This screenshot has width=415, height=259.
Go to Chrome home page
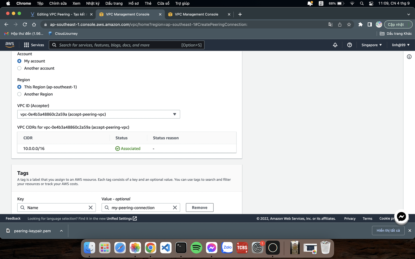(x=34, y=24)
